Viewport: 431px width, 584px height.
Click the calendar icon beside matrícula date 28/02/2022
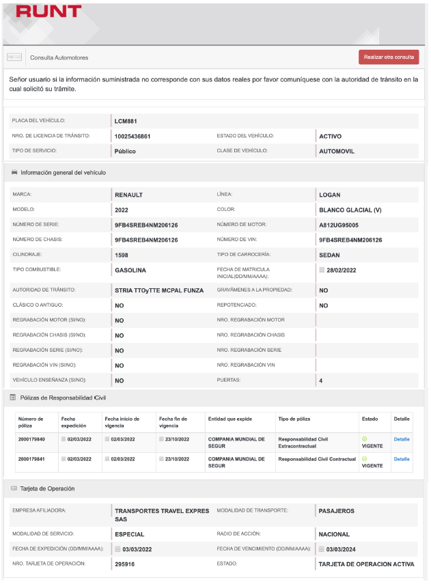coord(322,270)
